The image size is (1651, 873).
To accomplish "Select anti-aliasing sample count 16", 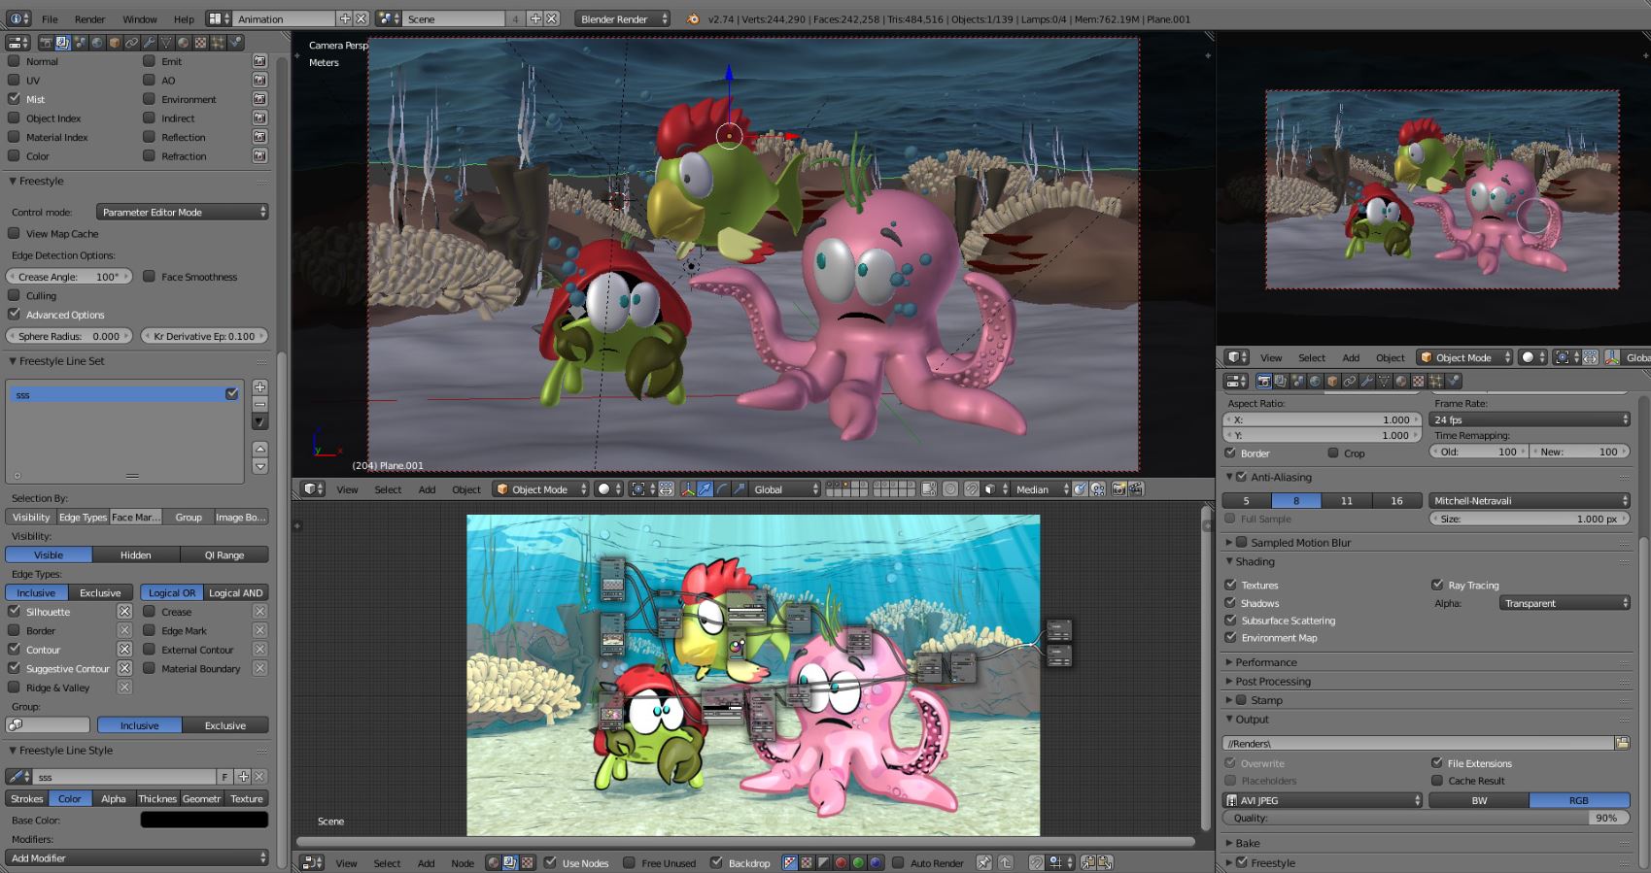I will [1396, 501].
